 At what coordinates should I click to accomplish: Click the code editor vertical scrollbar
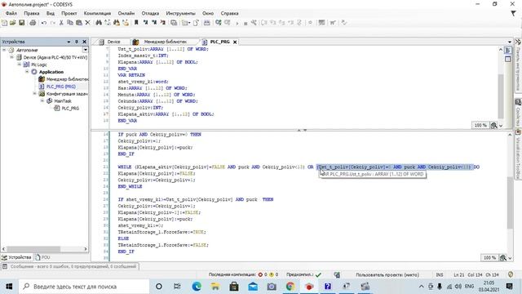point(510,203)
